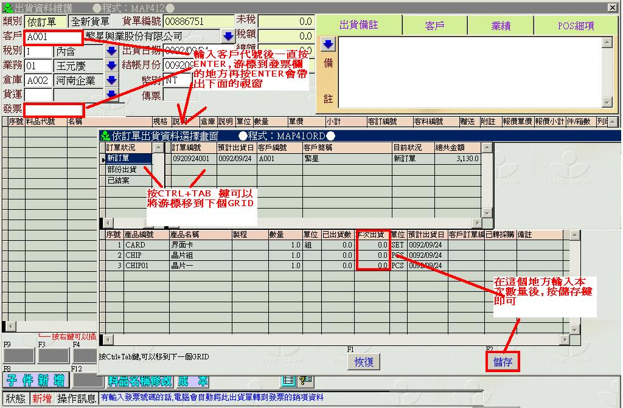Image resolution: width=623 pixels, height=408 pixels.
Task: Open the 業務 salesperson dropdown arrow
Action: [x=111, y=66]
